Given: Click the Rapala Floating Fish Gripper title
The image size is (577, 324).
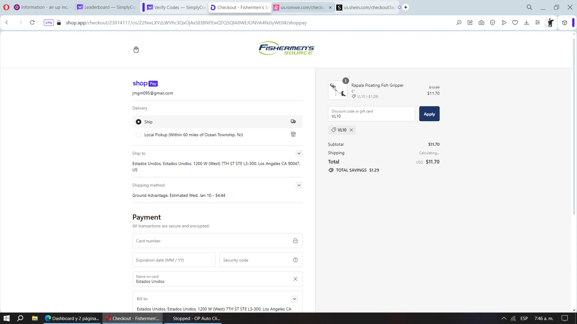Looking at the screenshot, I should 377,85.
